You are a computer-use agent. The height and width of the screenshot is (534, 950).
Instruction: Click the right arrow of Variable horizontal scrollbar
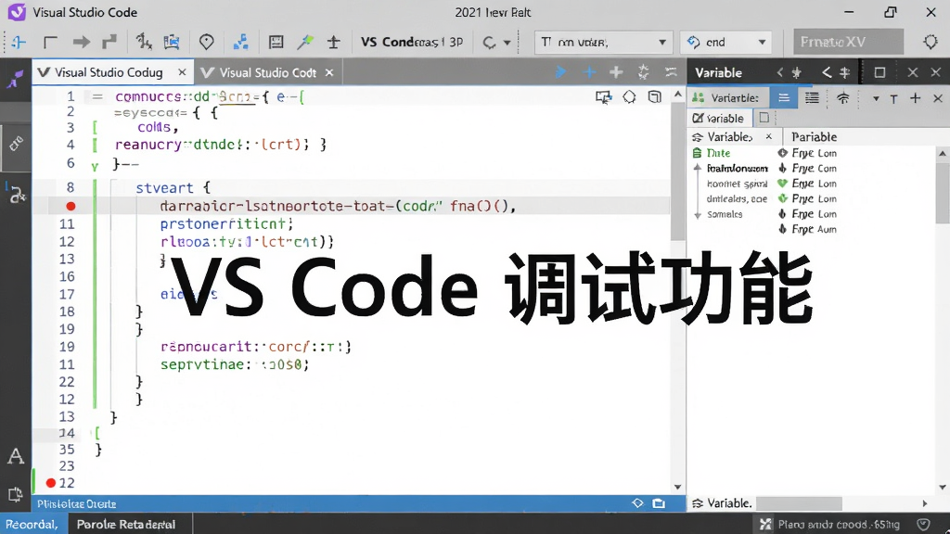[x=925, y=503]
